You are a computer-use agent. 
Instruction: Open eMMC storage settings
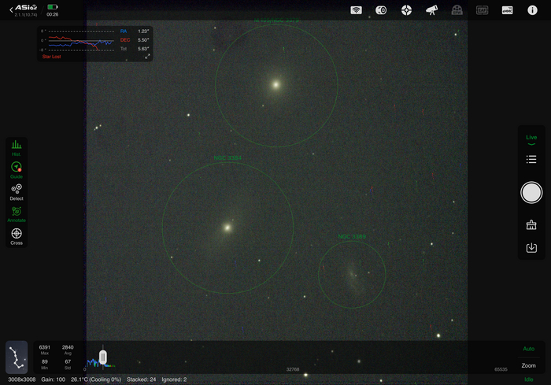pos(508,10)
